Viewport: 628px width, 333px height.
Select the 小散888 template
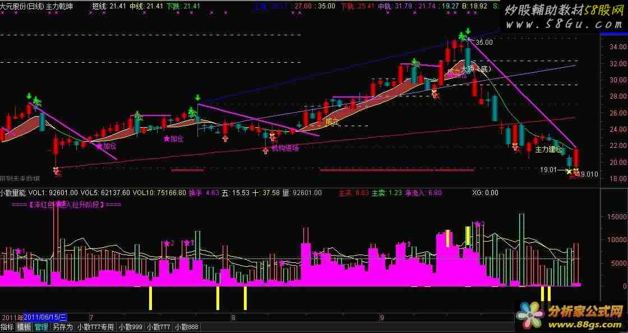click(x=186, y=327)
